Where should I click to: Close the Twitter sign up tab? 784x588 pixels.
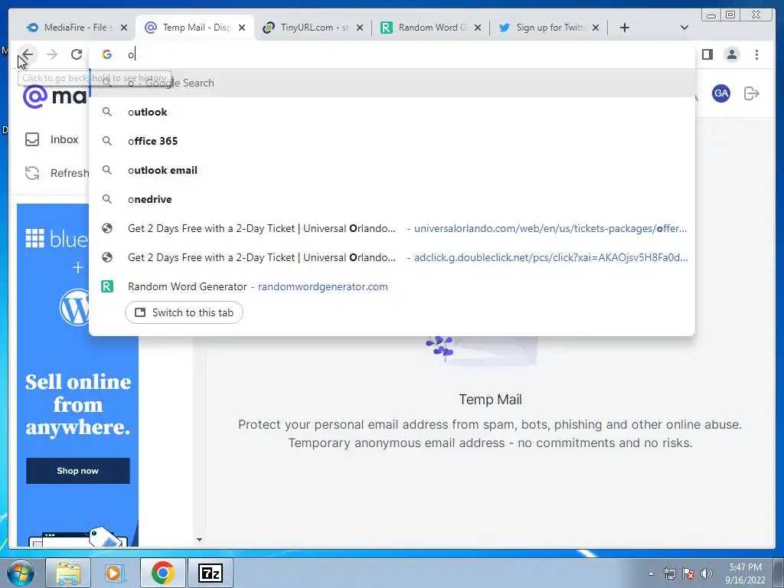click(596, 28)
